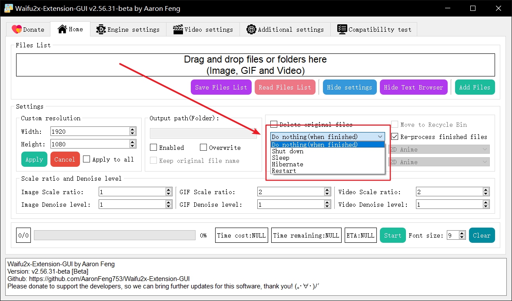The height and width of the screenshot is (301, 512).
Task: Click the Width input field
Action: click(90, 131)
